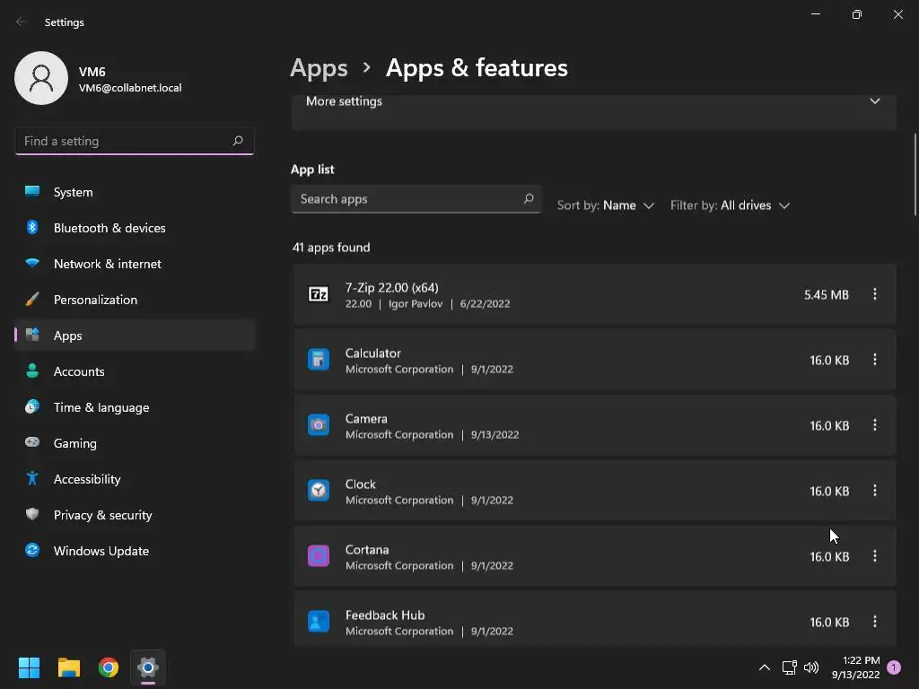Open the Filter by All drives dropdown

tap(731, 205)
